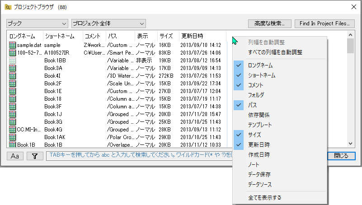The height and width of the screenshot is (205, 362).
Task: Toggle the Aa case-sensitive search button
Action: [15, 156]
